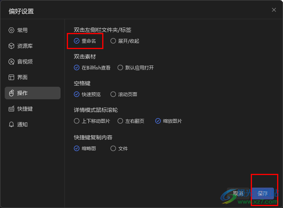Click the 详情模式鼠标滚轮 heading

coord(96,110)
